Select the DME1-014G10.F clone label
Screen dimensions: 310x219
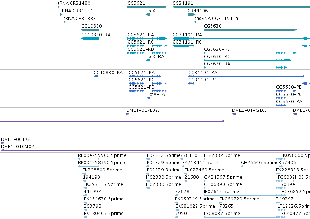pyautogui.click(x=250, y=110)
